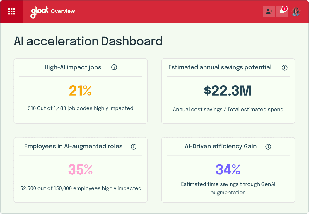Click the 35% employees value
This screenshot has height=214, width=309.
(x=80, y=170)
